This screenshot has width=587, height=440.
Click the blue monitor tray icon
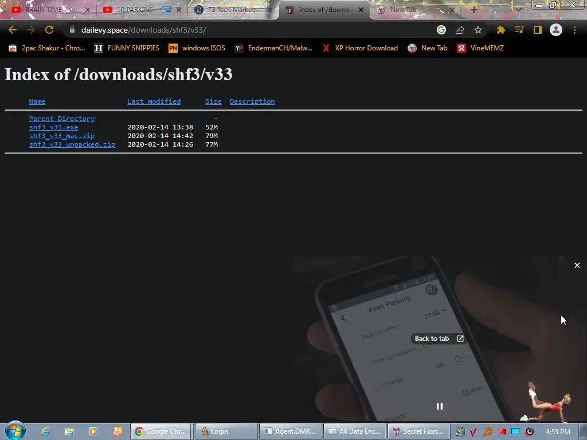(515, 432)
